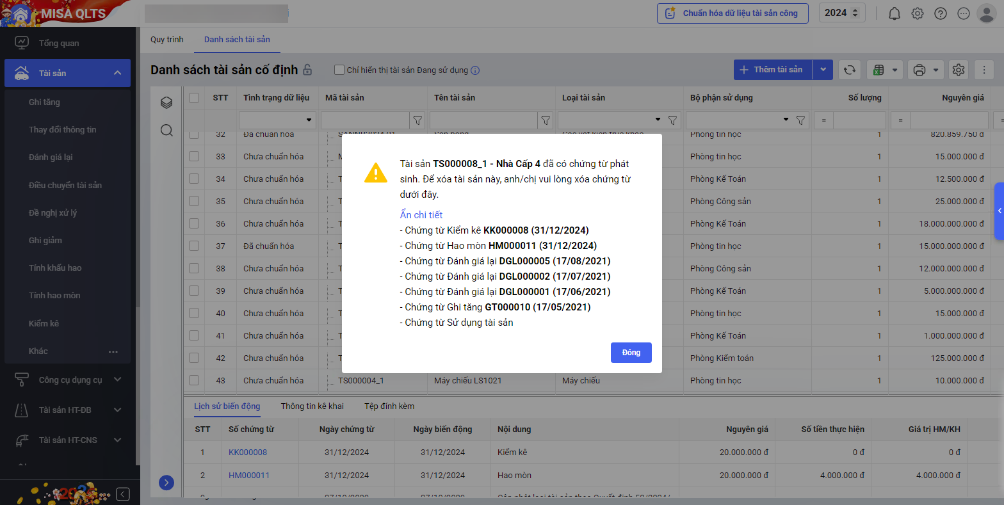The width and height of the screenshot is (1004, 505).
Task: Open the settings gear in top header
Action: pos(918,13)
